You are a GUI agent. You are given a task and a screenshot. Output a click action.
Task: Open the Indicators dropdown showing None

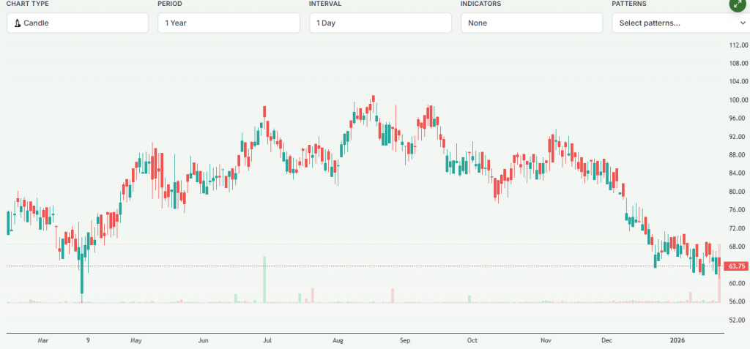pyautogui.click(x=532, y=23)
